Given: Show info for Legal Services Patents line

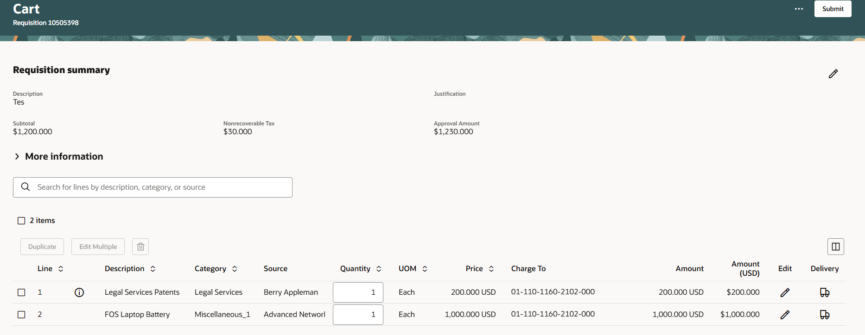Looking at the screenshot, I should click(x=79, y=292).
